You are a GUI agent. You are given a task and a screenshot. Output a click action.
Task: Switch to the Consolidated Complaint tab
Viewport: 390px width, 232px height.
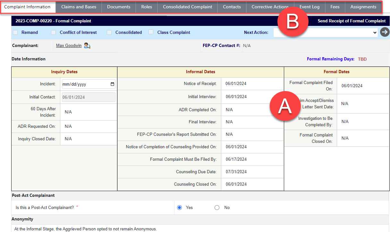[x=188, y=7]
